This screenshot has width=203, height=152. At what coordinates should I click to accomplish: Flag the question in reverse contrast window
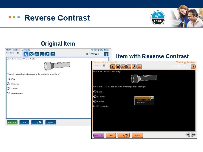coord(124,135)
